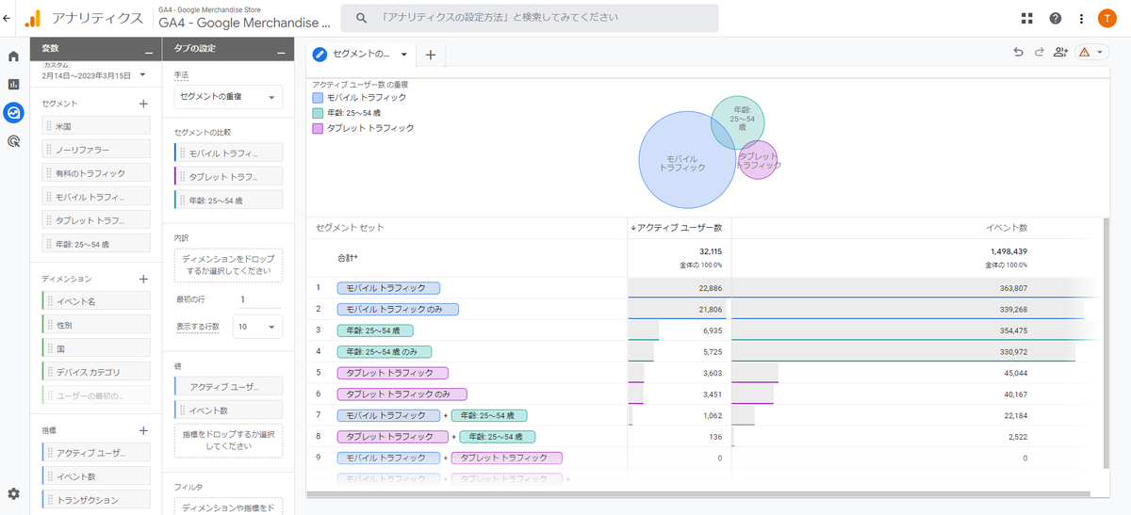Image resolution: width=1131 pixels, height=515 pixels.
Task: Select the セグメントの... exploration tab
Action: coord(361,55)
